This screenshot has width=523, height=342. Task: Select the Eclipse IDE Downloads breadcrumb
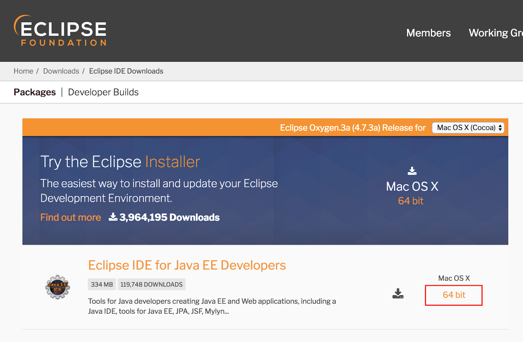(x=126, y=71)
